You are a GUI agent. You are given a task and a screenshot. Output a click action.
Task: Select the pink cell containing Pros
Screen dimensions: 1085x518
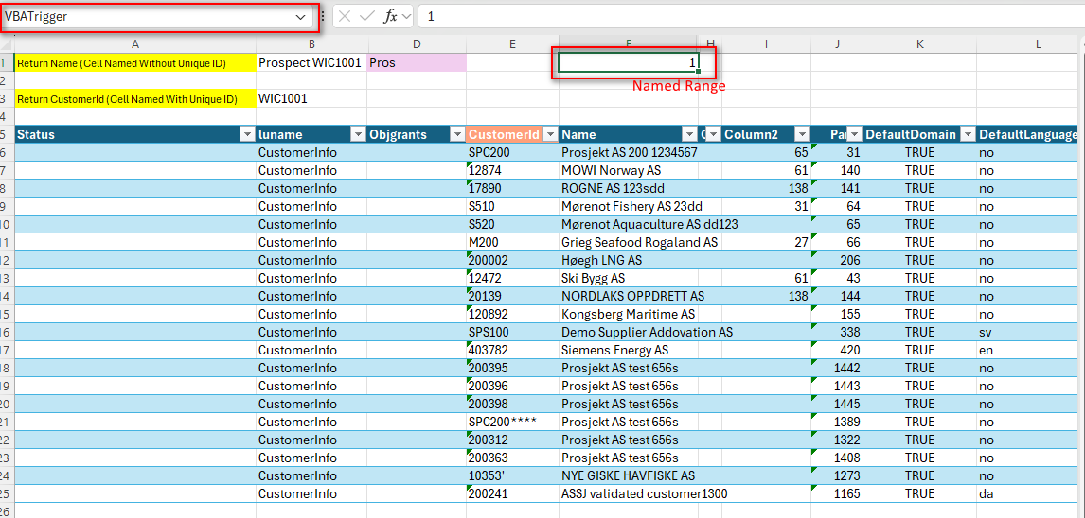click(417, 62)
